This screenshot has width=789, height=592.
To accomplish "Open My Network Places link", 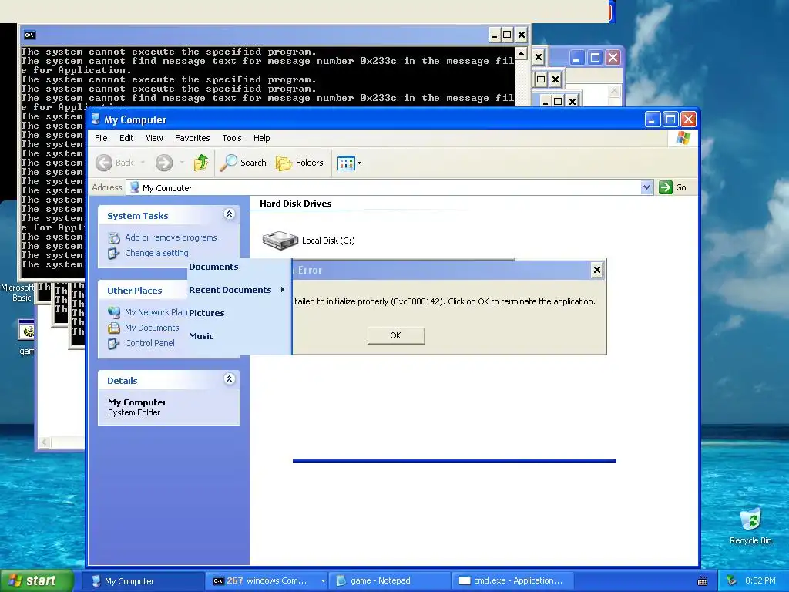I will click(156, 312).
